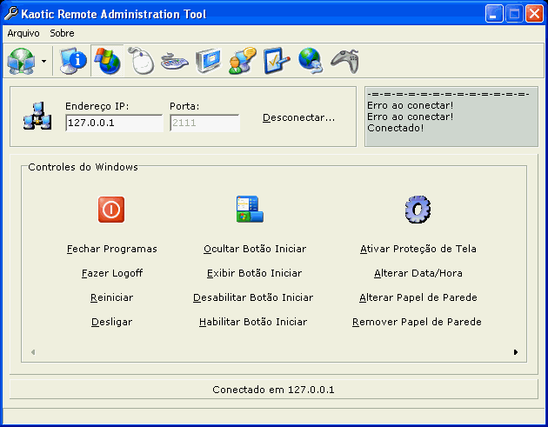Open the Arquivo menu

[x=23, y=33]
